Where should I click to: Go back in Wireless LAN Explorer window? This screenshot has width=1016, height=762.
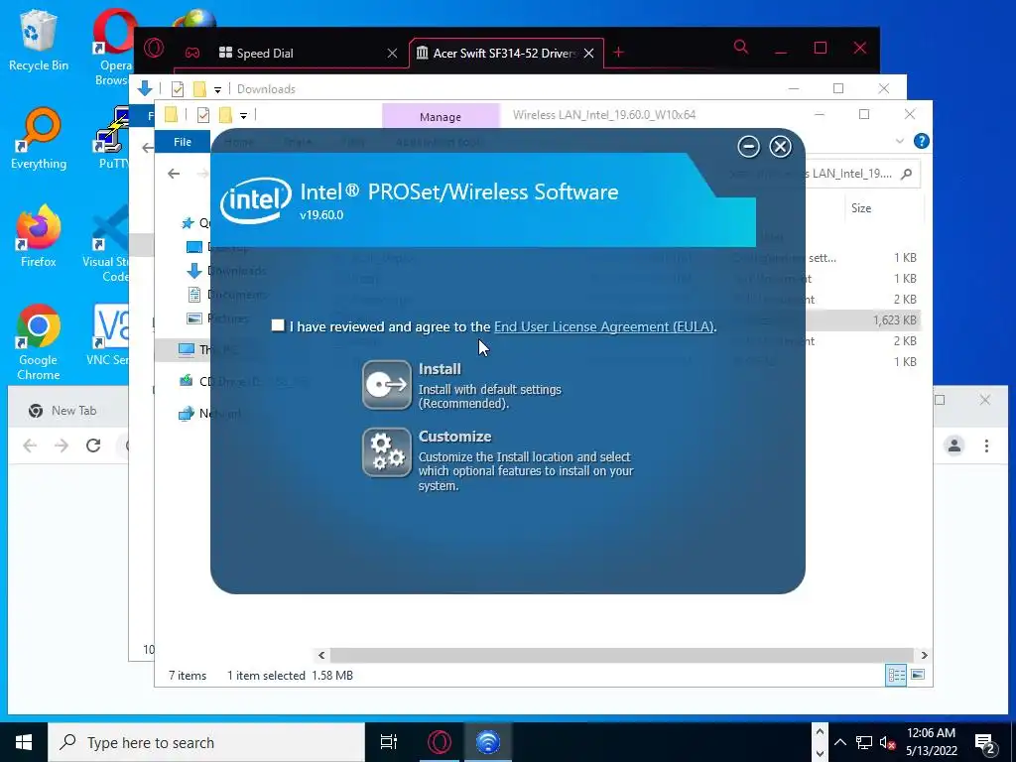[x=174, y=173]
